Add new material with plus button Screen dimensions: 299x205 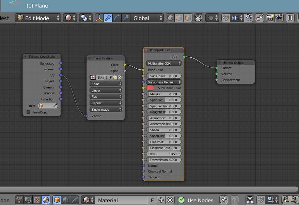click(x=161, y=200)
